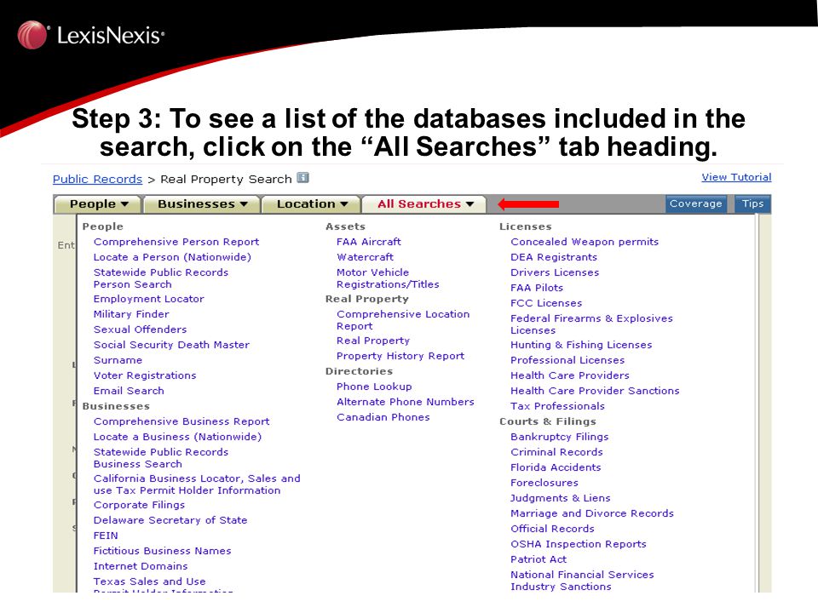The image size is (818, 613).
Task: Open Canadian Phones directory
Action: pyautogui.click(x=383, y=417)
